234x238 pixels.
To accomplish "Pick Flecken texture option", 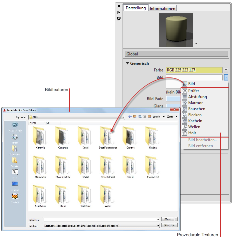I will pos(205,115).
